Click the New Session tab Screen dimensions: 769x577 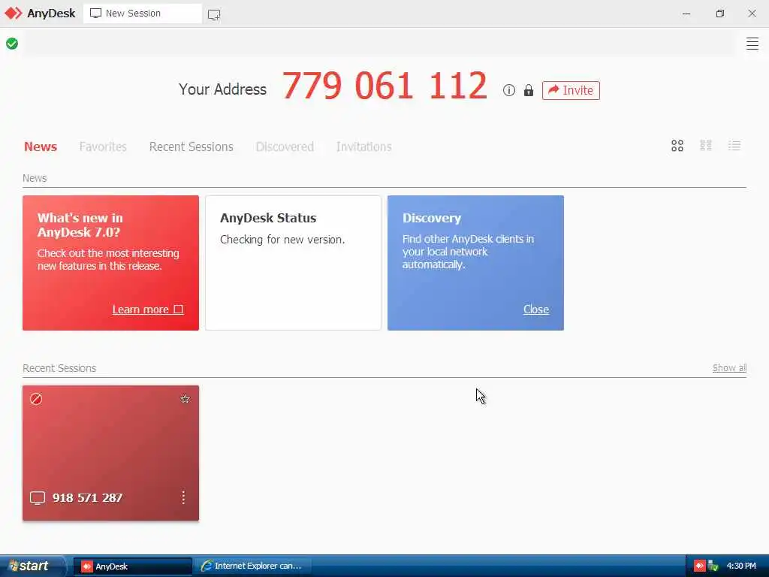tap(142, 14)
